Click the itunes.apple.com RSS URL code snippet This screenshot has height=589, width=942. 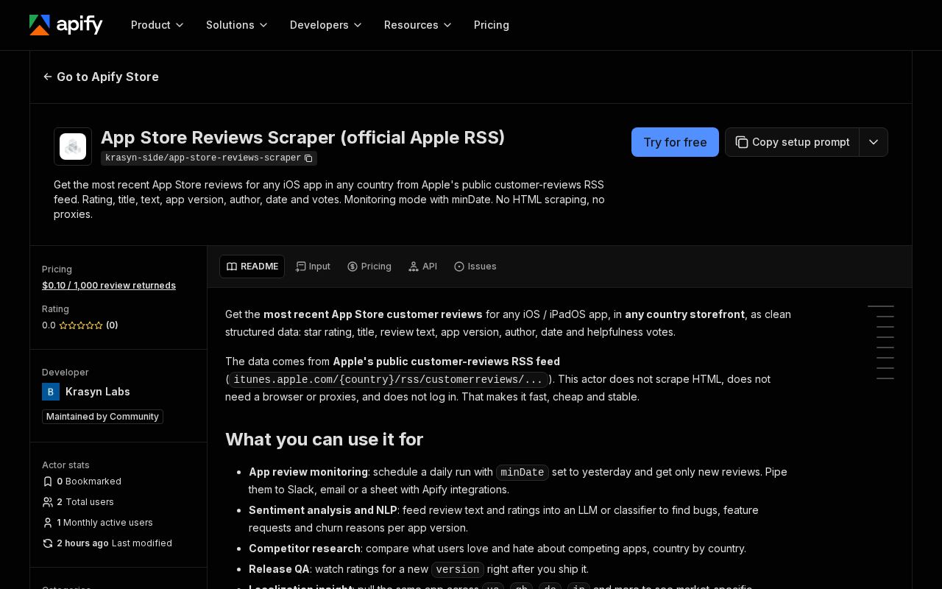click(388, 380)
